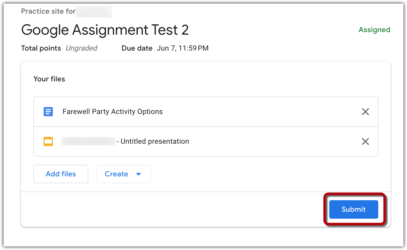Remove the Untitled presentation attachment
Image resolution: width=407 pixels, height=250 pixels.
[365, 141]
